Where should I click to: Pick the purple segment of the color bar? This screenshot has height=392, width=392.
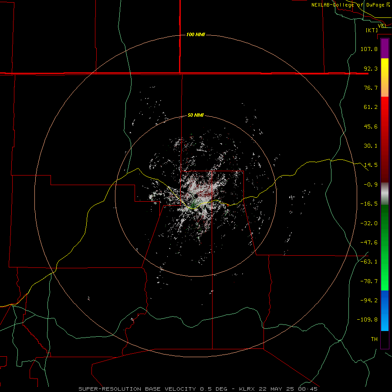(385, 48)
